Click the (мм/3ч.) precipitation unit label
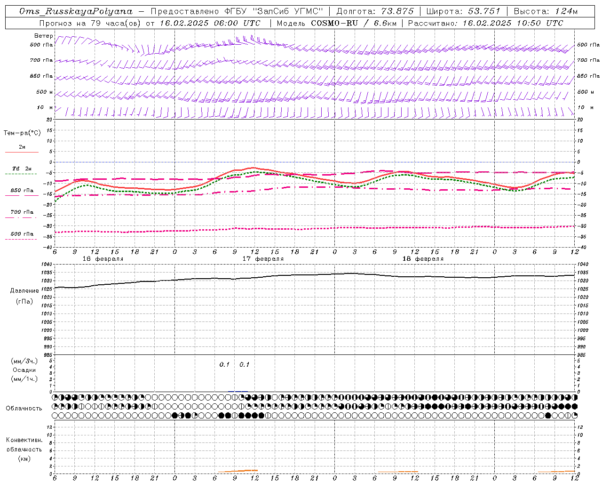The image size is (602, 482). [24, 361]
